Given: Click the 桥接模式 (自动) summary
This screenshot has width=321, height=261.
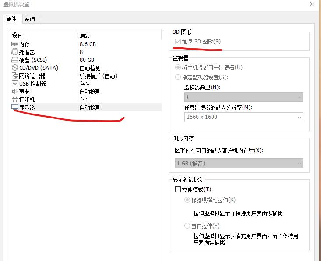Looking at the screenshot, I should 99,76.
